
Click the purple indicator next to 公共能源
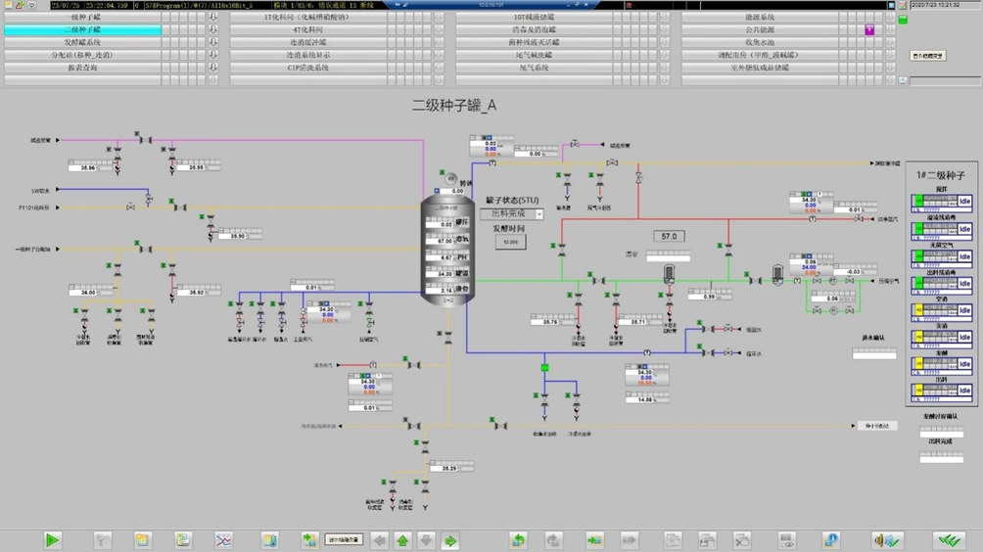[868, 30]
